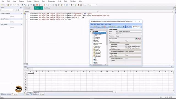Open the Object menu in Object Repository
The height and width of the screenshot is (99, 176).
(98, 24)
